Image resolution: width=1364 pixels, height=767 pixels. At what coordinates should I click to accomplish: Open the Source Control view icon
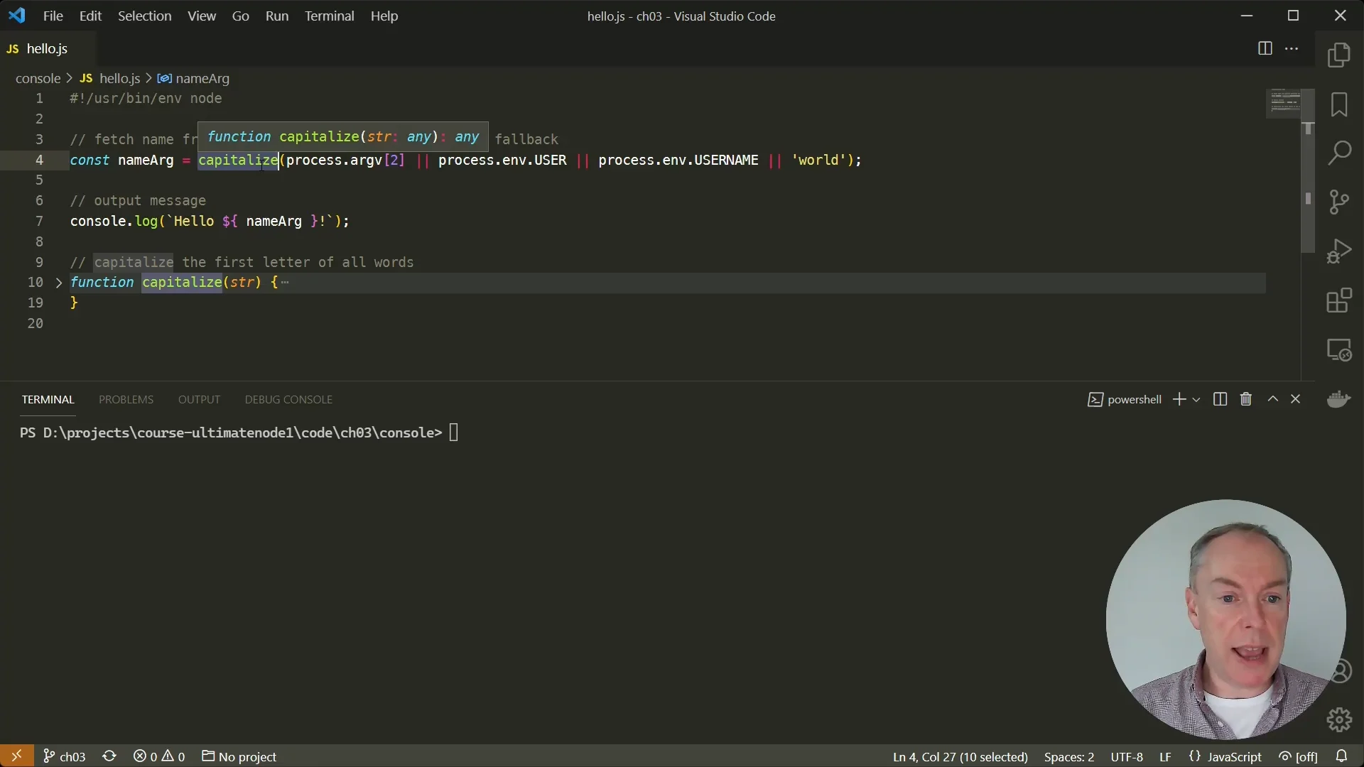tap(1339, 202)
